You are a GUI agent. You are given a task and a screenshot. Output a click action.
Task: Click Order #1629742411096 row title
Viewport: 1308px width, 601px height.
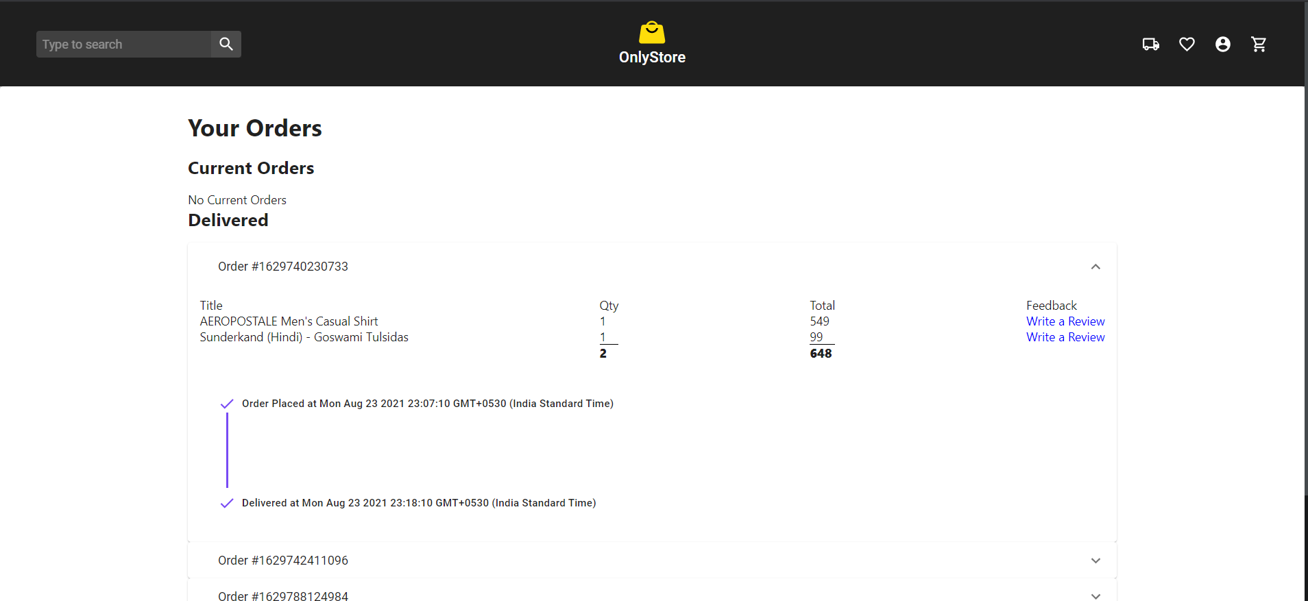pyautogui.click(x=283, y=561)
